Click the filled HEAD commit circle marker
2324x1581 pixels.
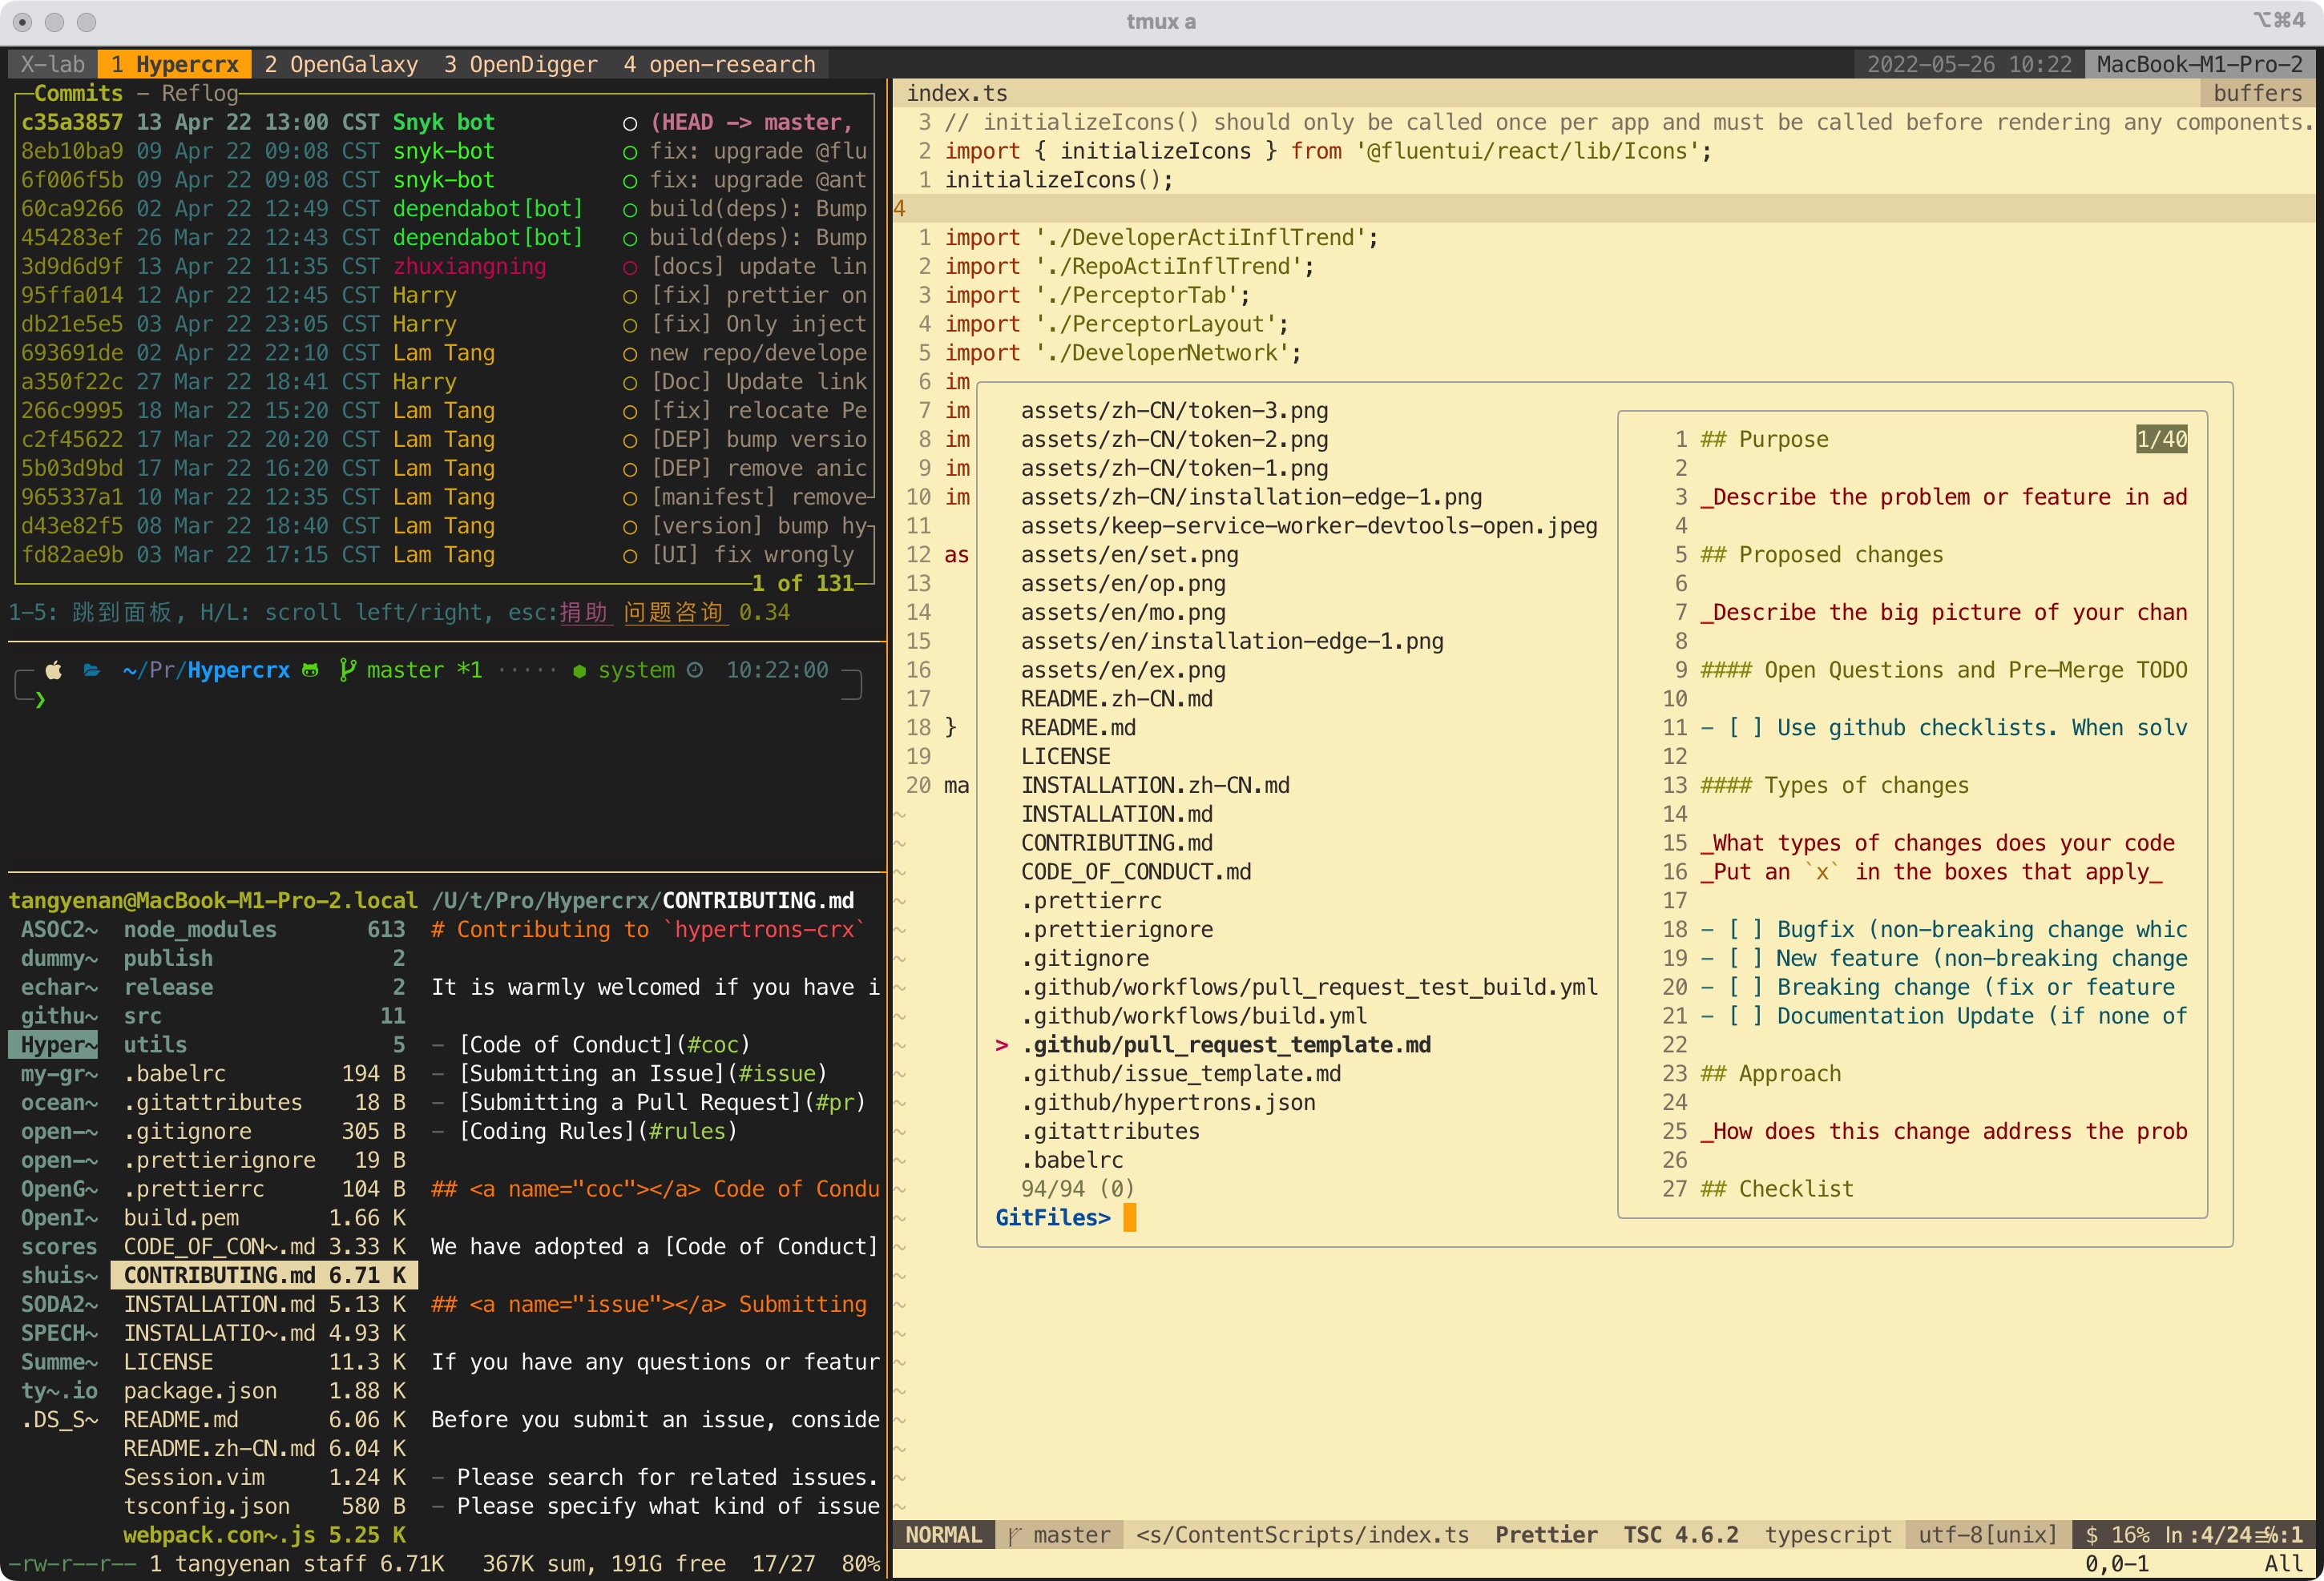click(x=630, y=123)
